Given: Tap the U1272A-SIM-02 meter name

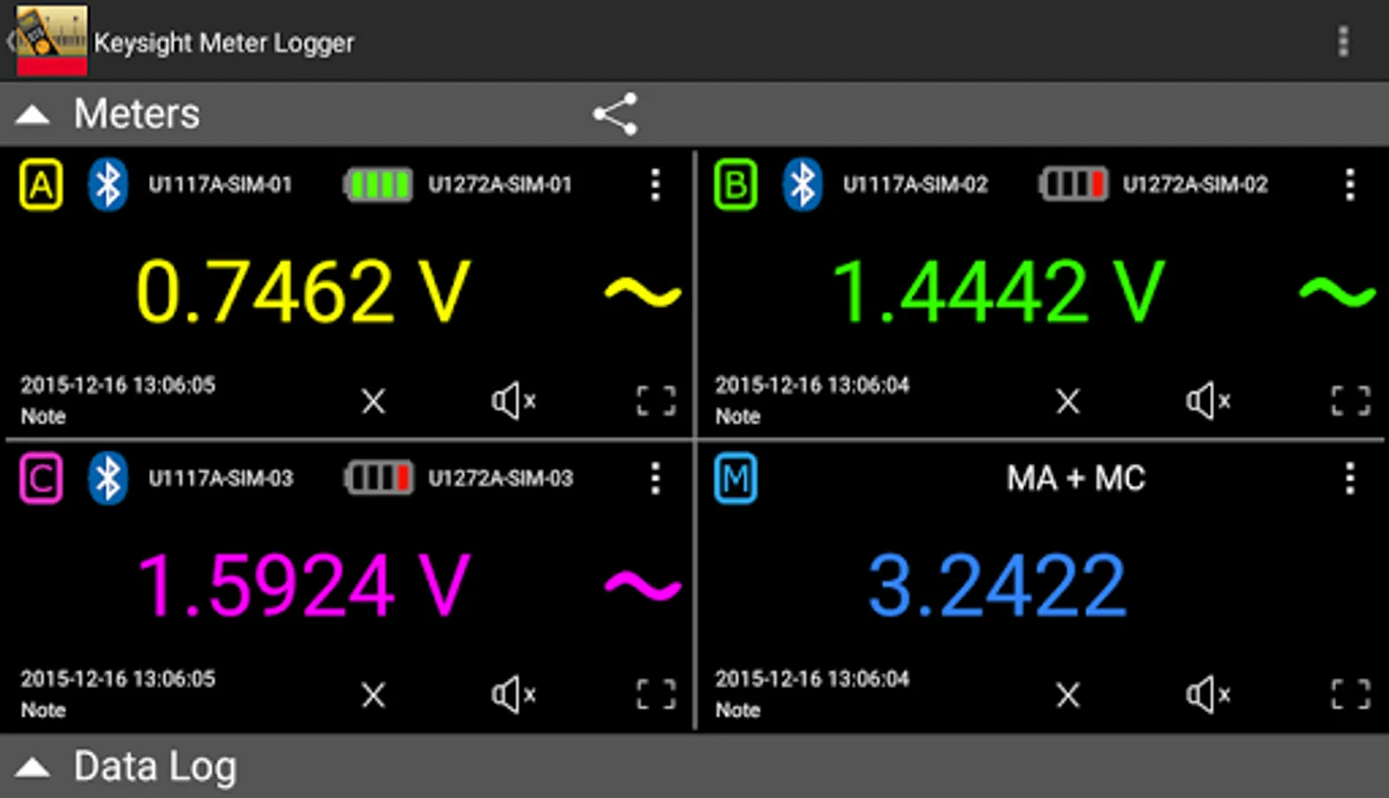Looking at the screenshot, I should (1195, 184).
